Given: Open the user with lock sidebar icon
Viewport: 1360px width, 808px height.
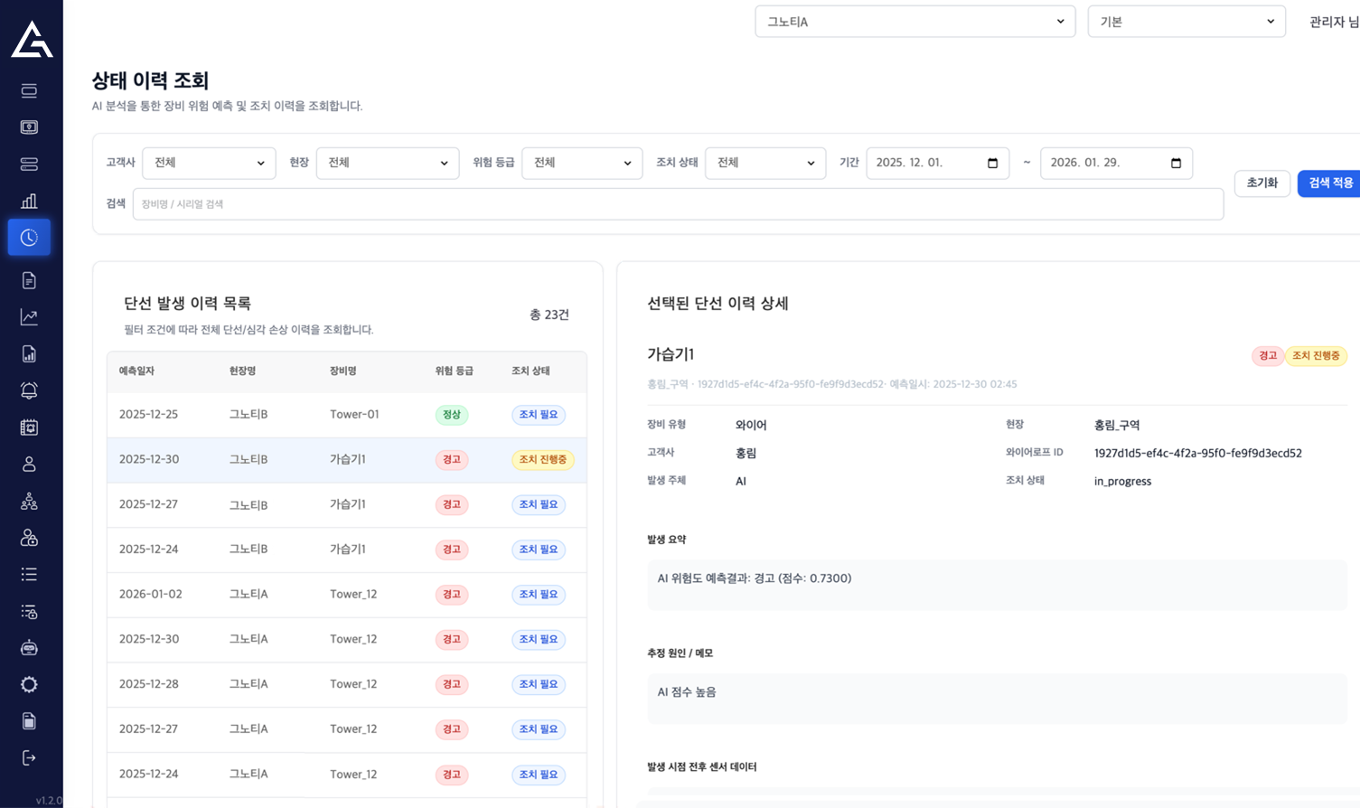Looking at the screenshot, I should coord(29,538).
